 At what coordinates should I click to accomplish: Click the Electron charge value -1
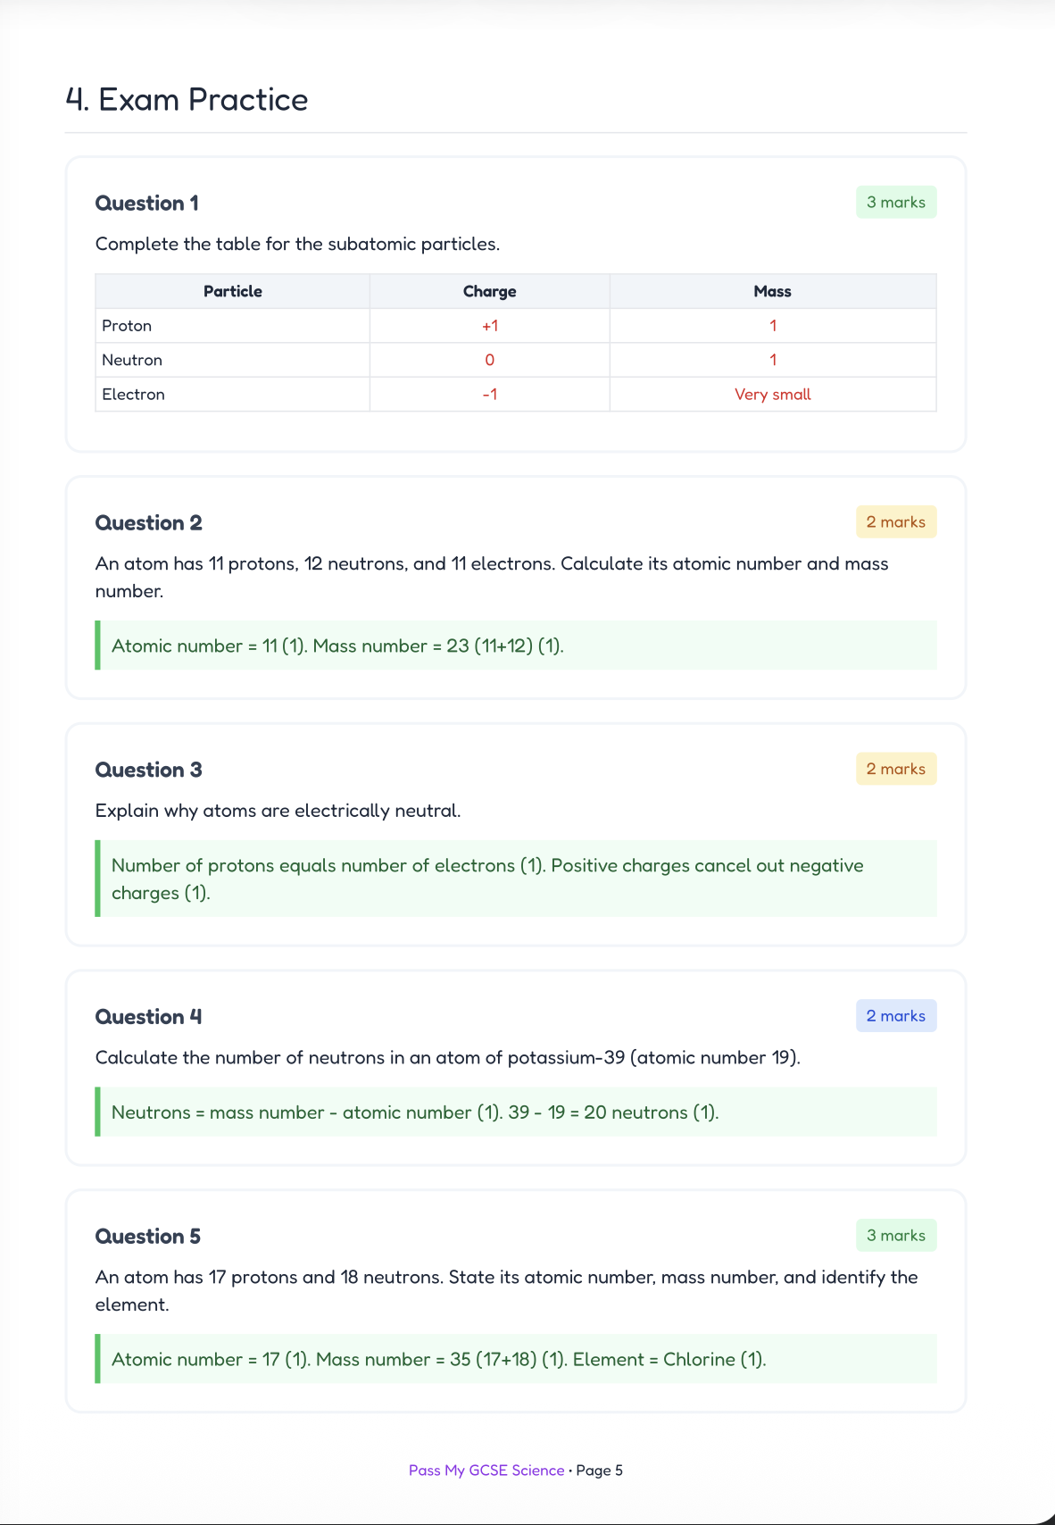489,395
